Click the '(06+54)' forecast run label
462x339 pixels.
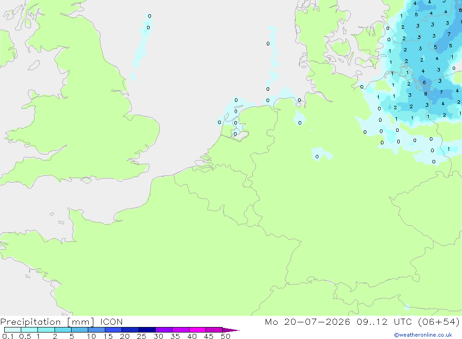pyautogui.click(x=439, y=321)
